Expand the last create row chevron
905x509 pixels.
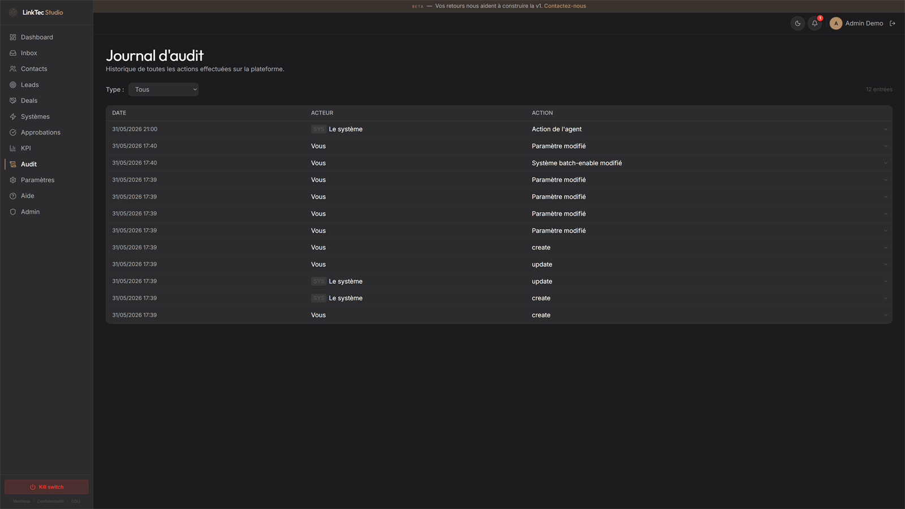pyautogui.click(x=885, y=316)
